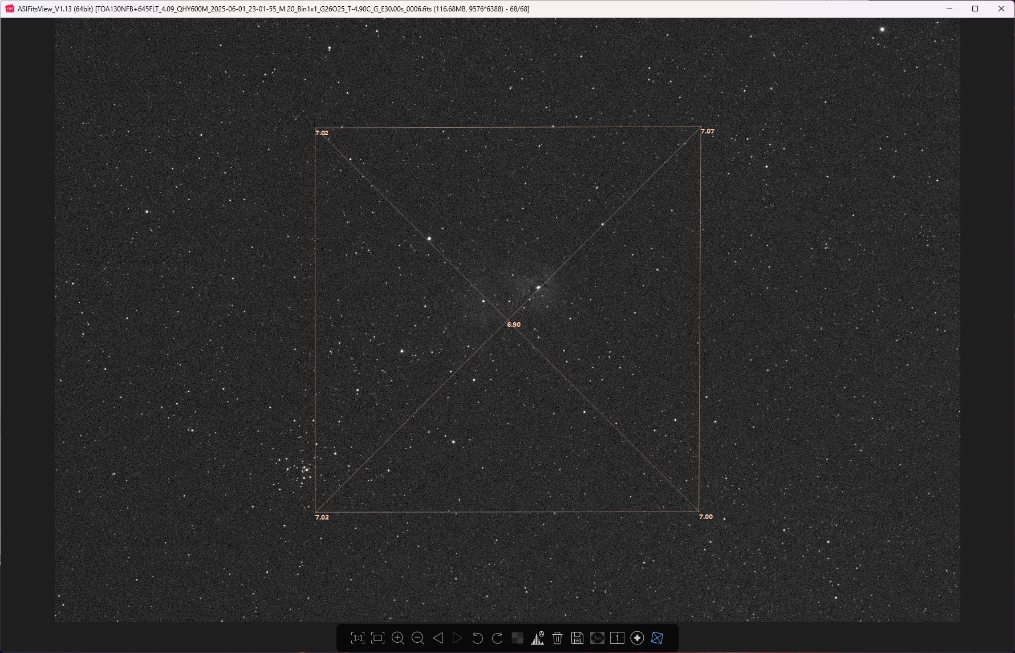Viewport: 1015px width, 653px height.
Task: Click the ASIFitsView app icon in title bar
Action: [x=10, y=9]
